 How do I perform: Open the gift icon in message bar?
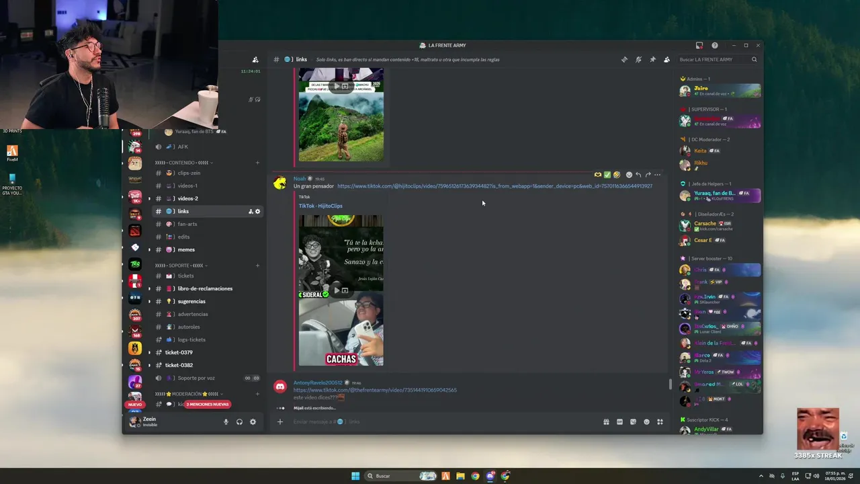606,422
